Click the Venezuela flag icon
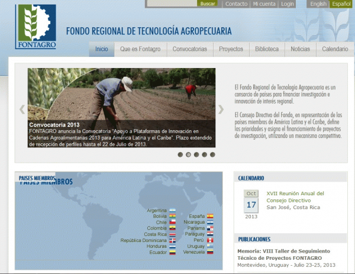The height and width of the screenshot is (274, 355). 209,252
